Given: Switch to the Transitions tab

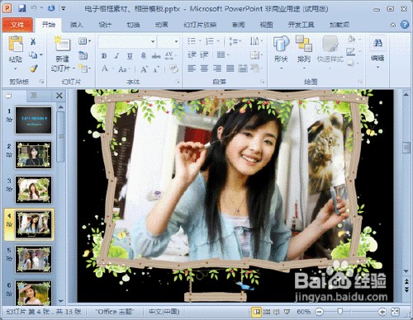Looking at the screenshot, I should click(133, 25).
